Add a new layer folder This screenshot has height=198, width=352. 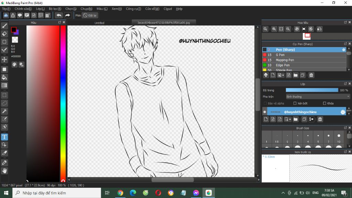(x=295, y=119)
